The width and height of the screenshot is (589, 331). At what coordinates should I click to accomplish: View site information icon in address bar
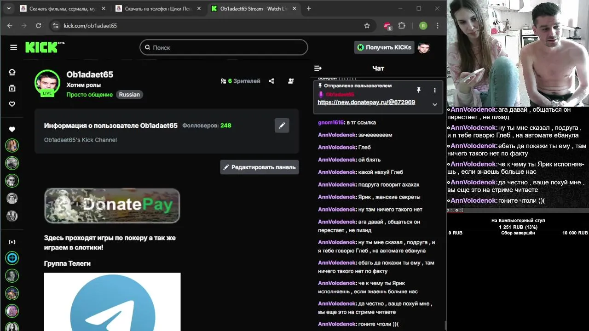[x=56, y=26]
